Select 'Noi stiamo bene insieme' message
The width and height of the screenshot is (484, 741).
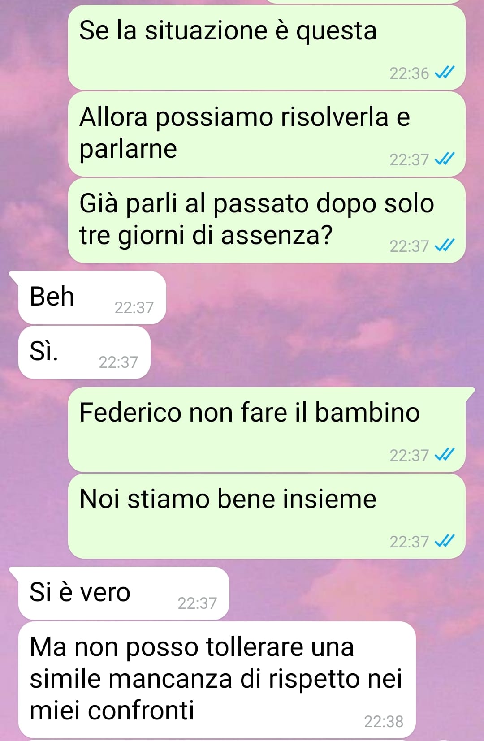[267, 516]
